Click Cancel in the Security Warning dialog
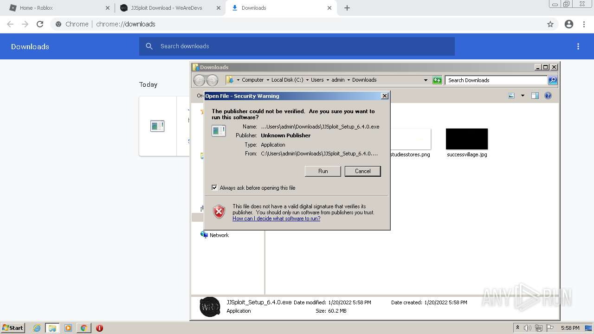 pos(362,171)
